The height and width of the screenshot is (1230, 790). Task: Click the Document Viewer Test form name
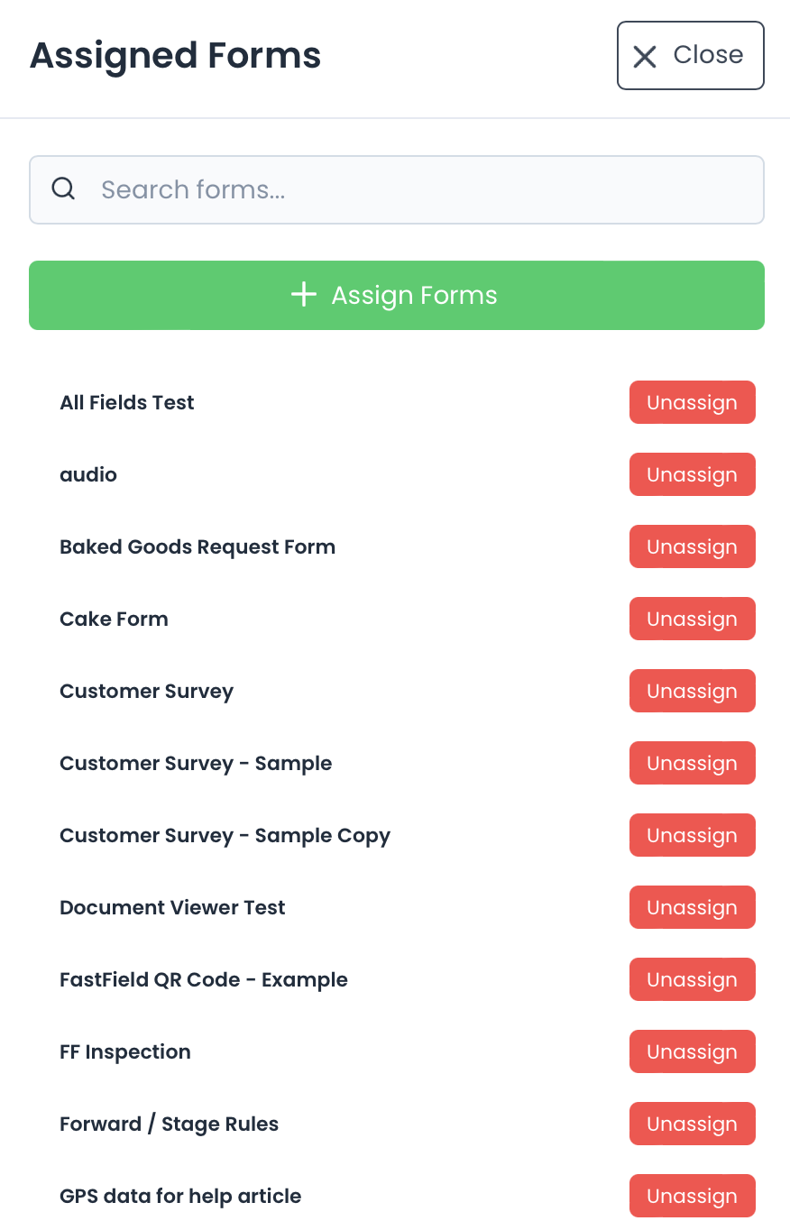coord(172,907)
